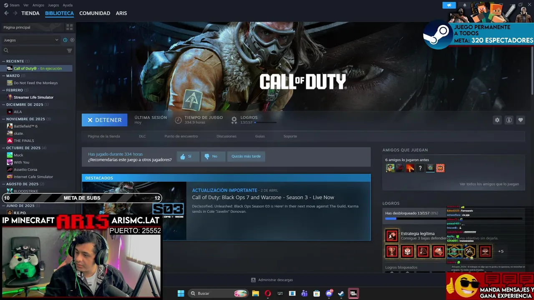
Task: Open Steam notifications bell
Action: 465,5
